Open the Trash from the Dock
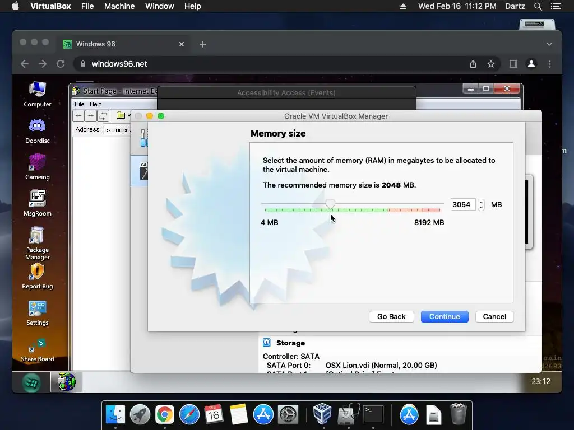This screenshot has height=430, width=574. (459, 414)
